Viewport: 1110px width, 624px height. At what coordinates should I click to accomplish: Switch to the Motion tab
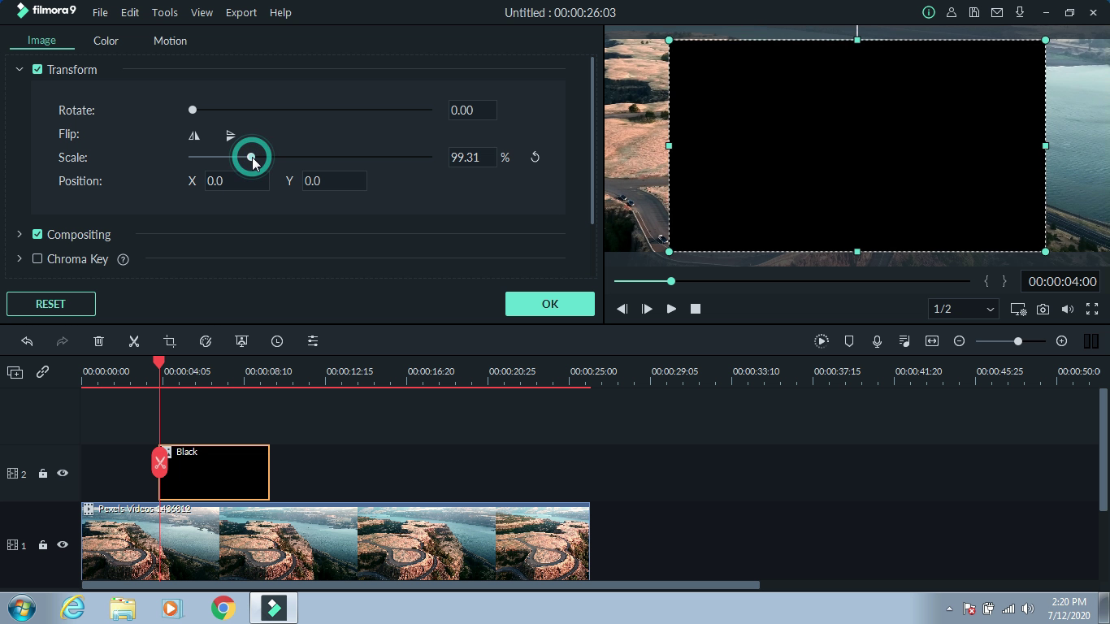pos(170,40)
